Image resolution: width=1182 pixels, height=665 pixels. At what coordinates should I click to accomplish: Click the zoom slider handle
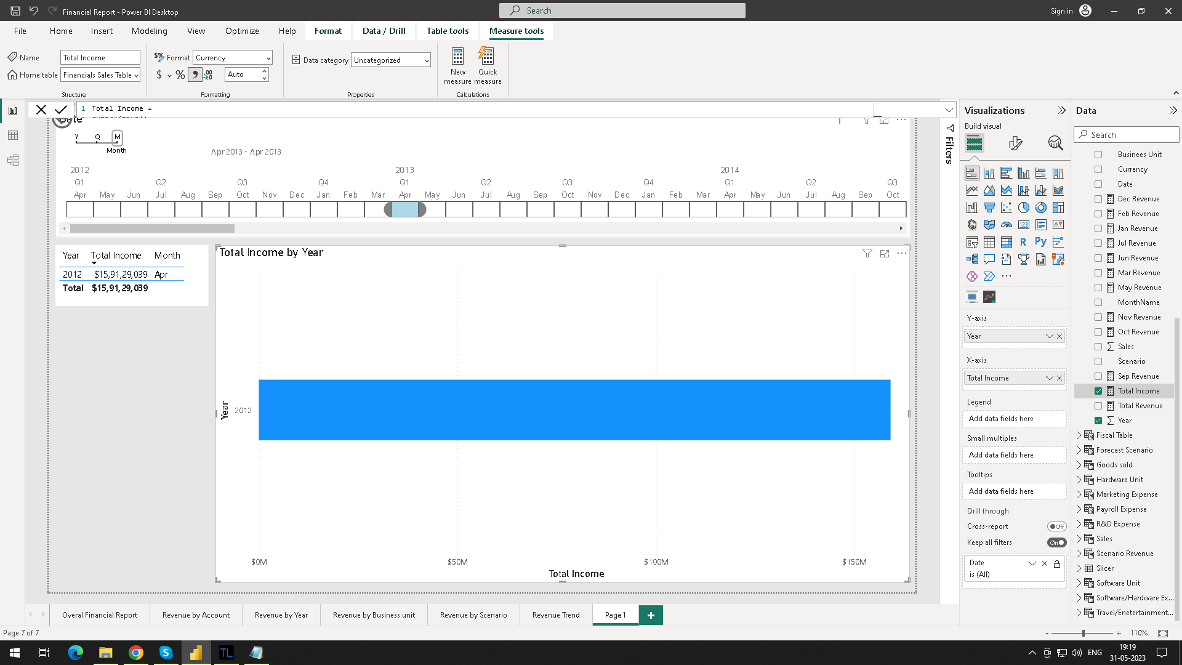(x=1083, y=633)
